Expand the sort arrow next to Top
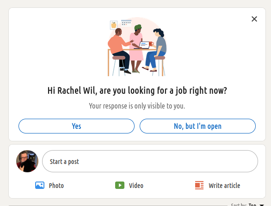Viewport: 271px width, 206px height. tap(262, 205)
